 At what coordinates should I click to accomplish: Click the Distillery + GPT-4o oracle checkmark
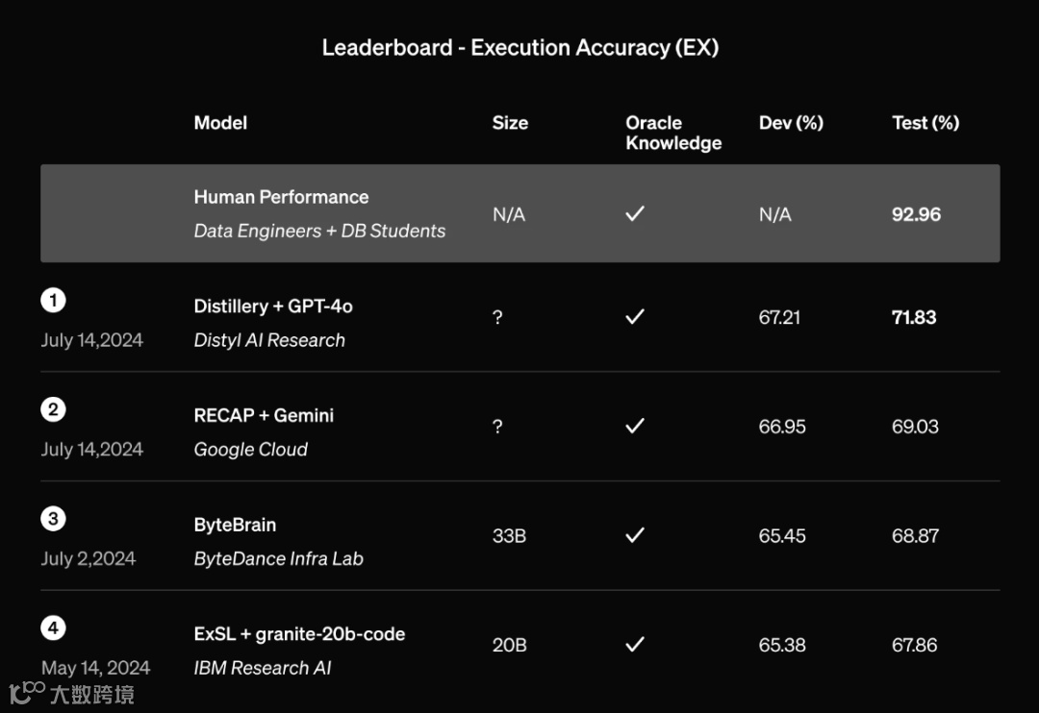635,316
